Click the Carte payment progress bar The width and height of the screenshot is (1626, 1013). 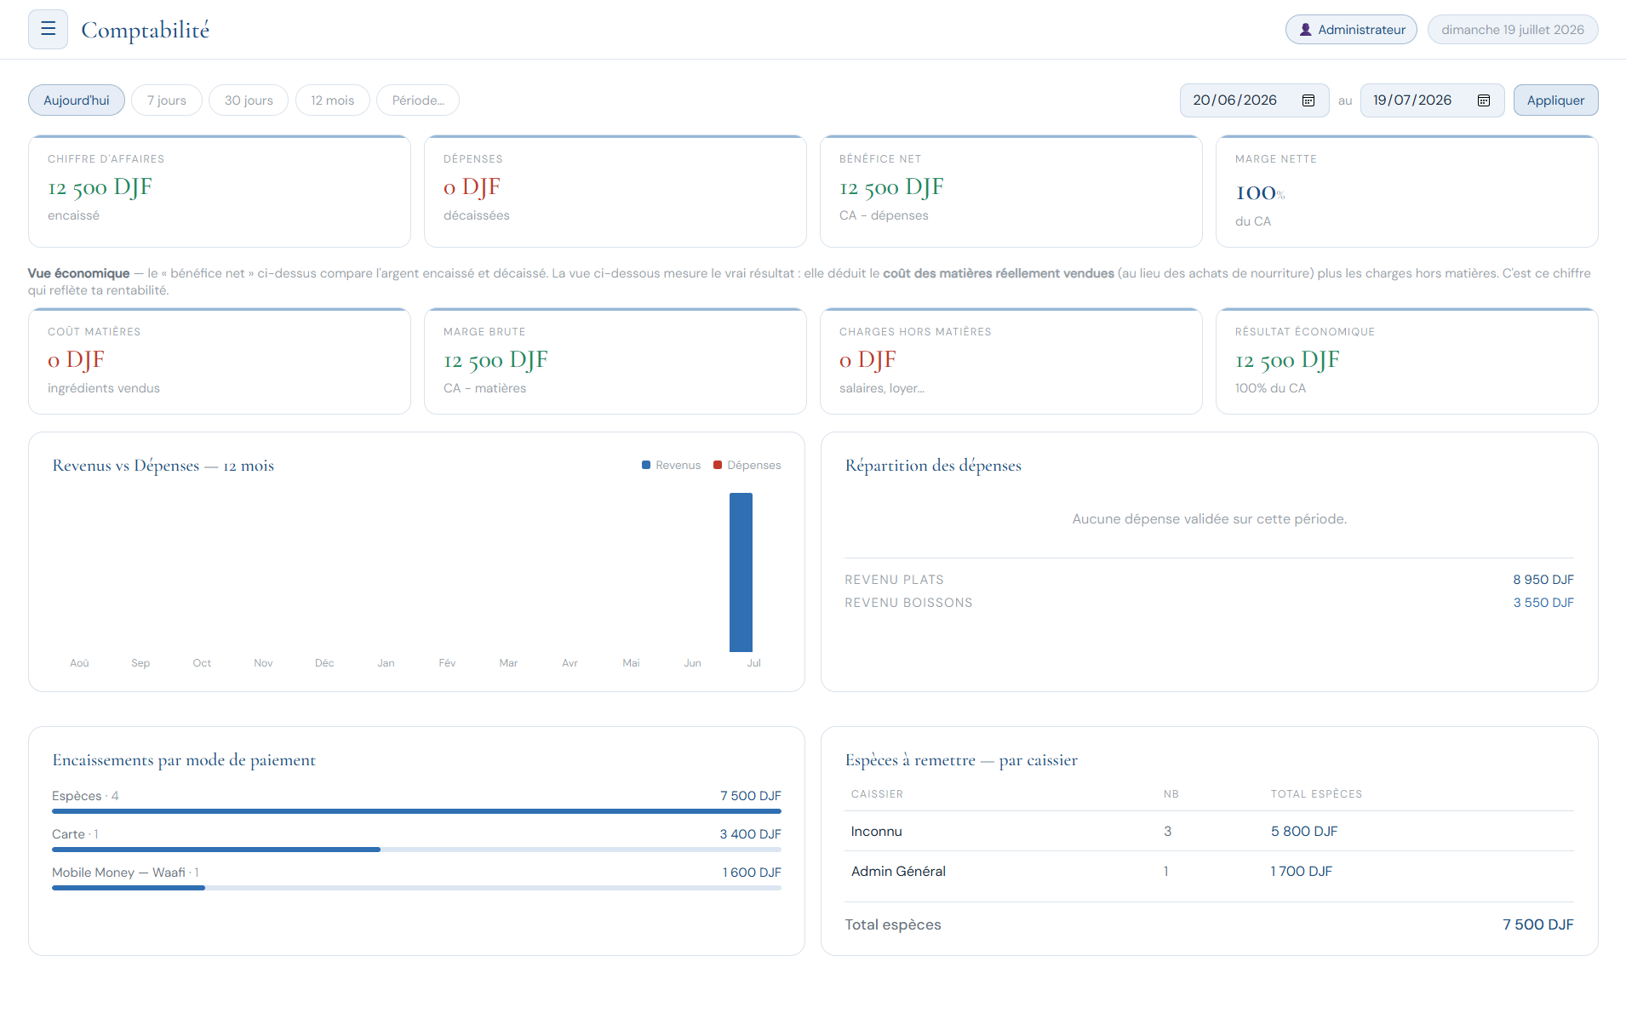[416, 850]
